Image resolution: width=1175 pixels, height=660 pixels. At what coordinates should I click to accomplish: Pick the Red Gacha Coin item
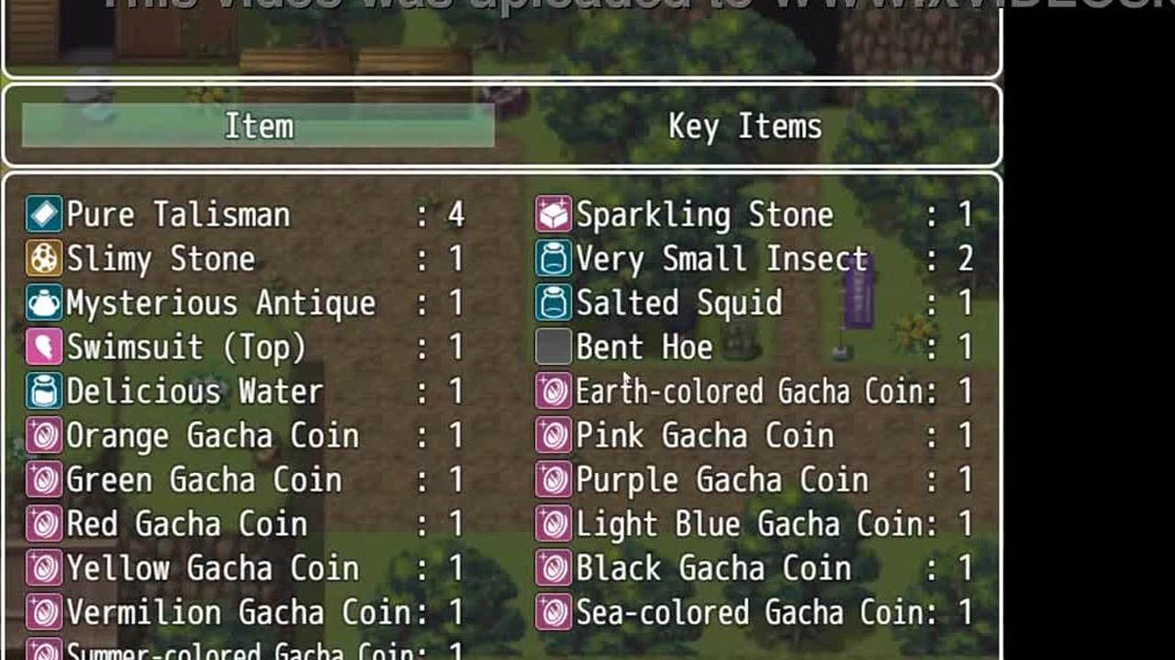coord(246,523)
